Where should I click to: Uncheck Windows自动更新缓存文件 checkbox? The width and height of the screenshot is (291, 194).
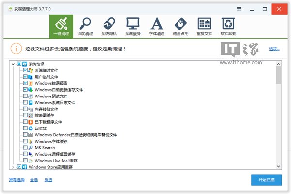pyautogui.click(x=25, y=89)
